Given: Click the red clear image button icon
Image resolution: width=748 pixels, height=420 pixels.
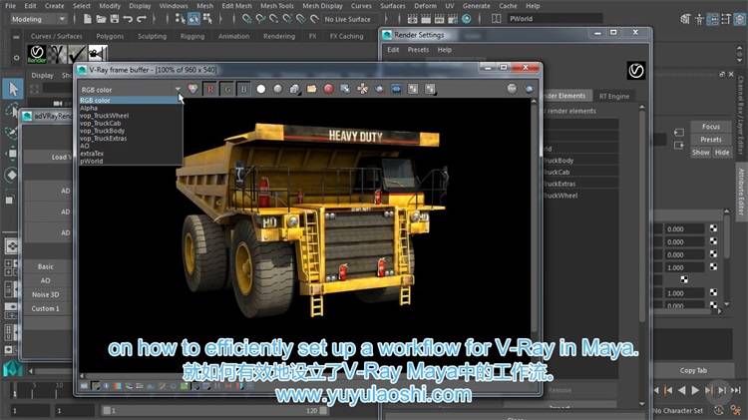Looking at the screenshot, I should click(x=328, y=89).
